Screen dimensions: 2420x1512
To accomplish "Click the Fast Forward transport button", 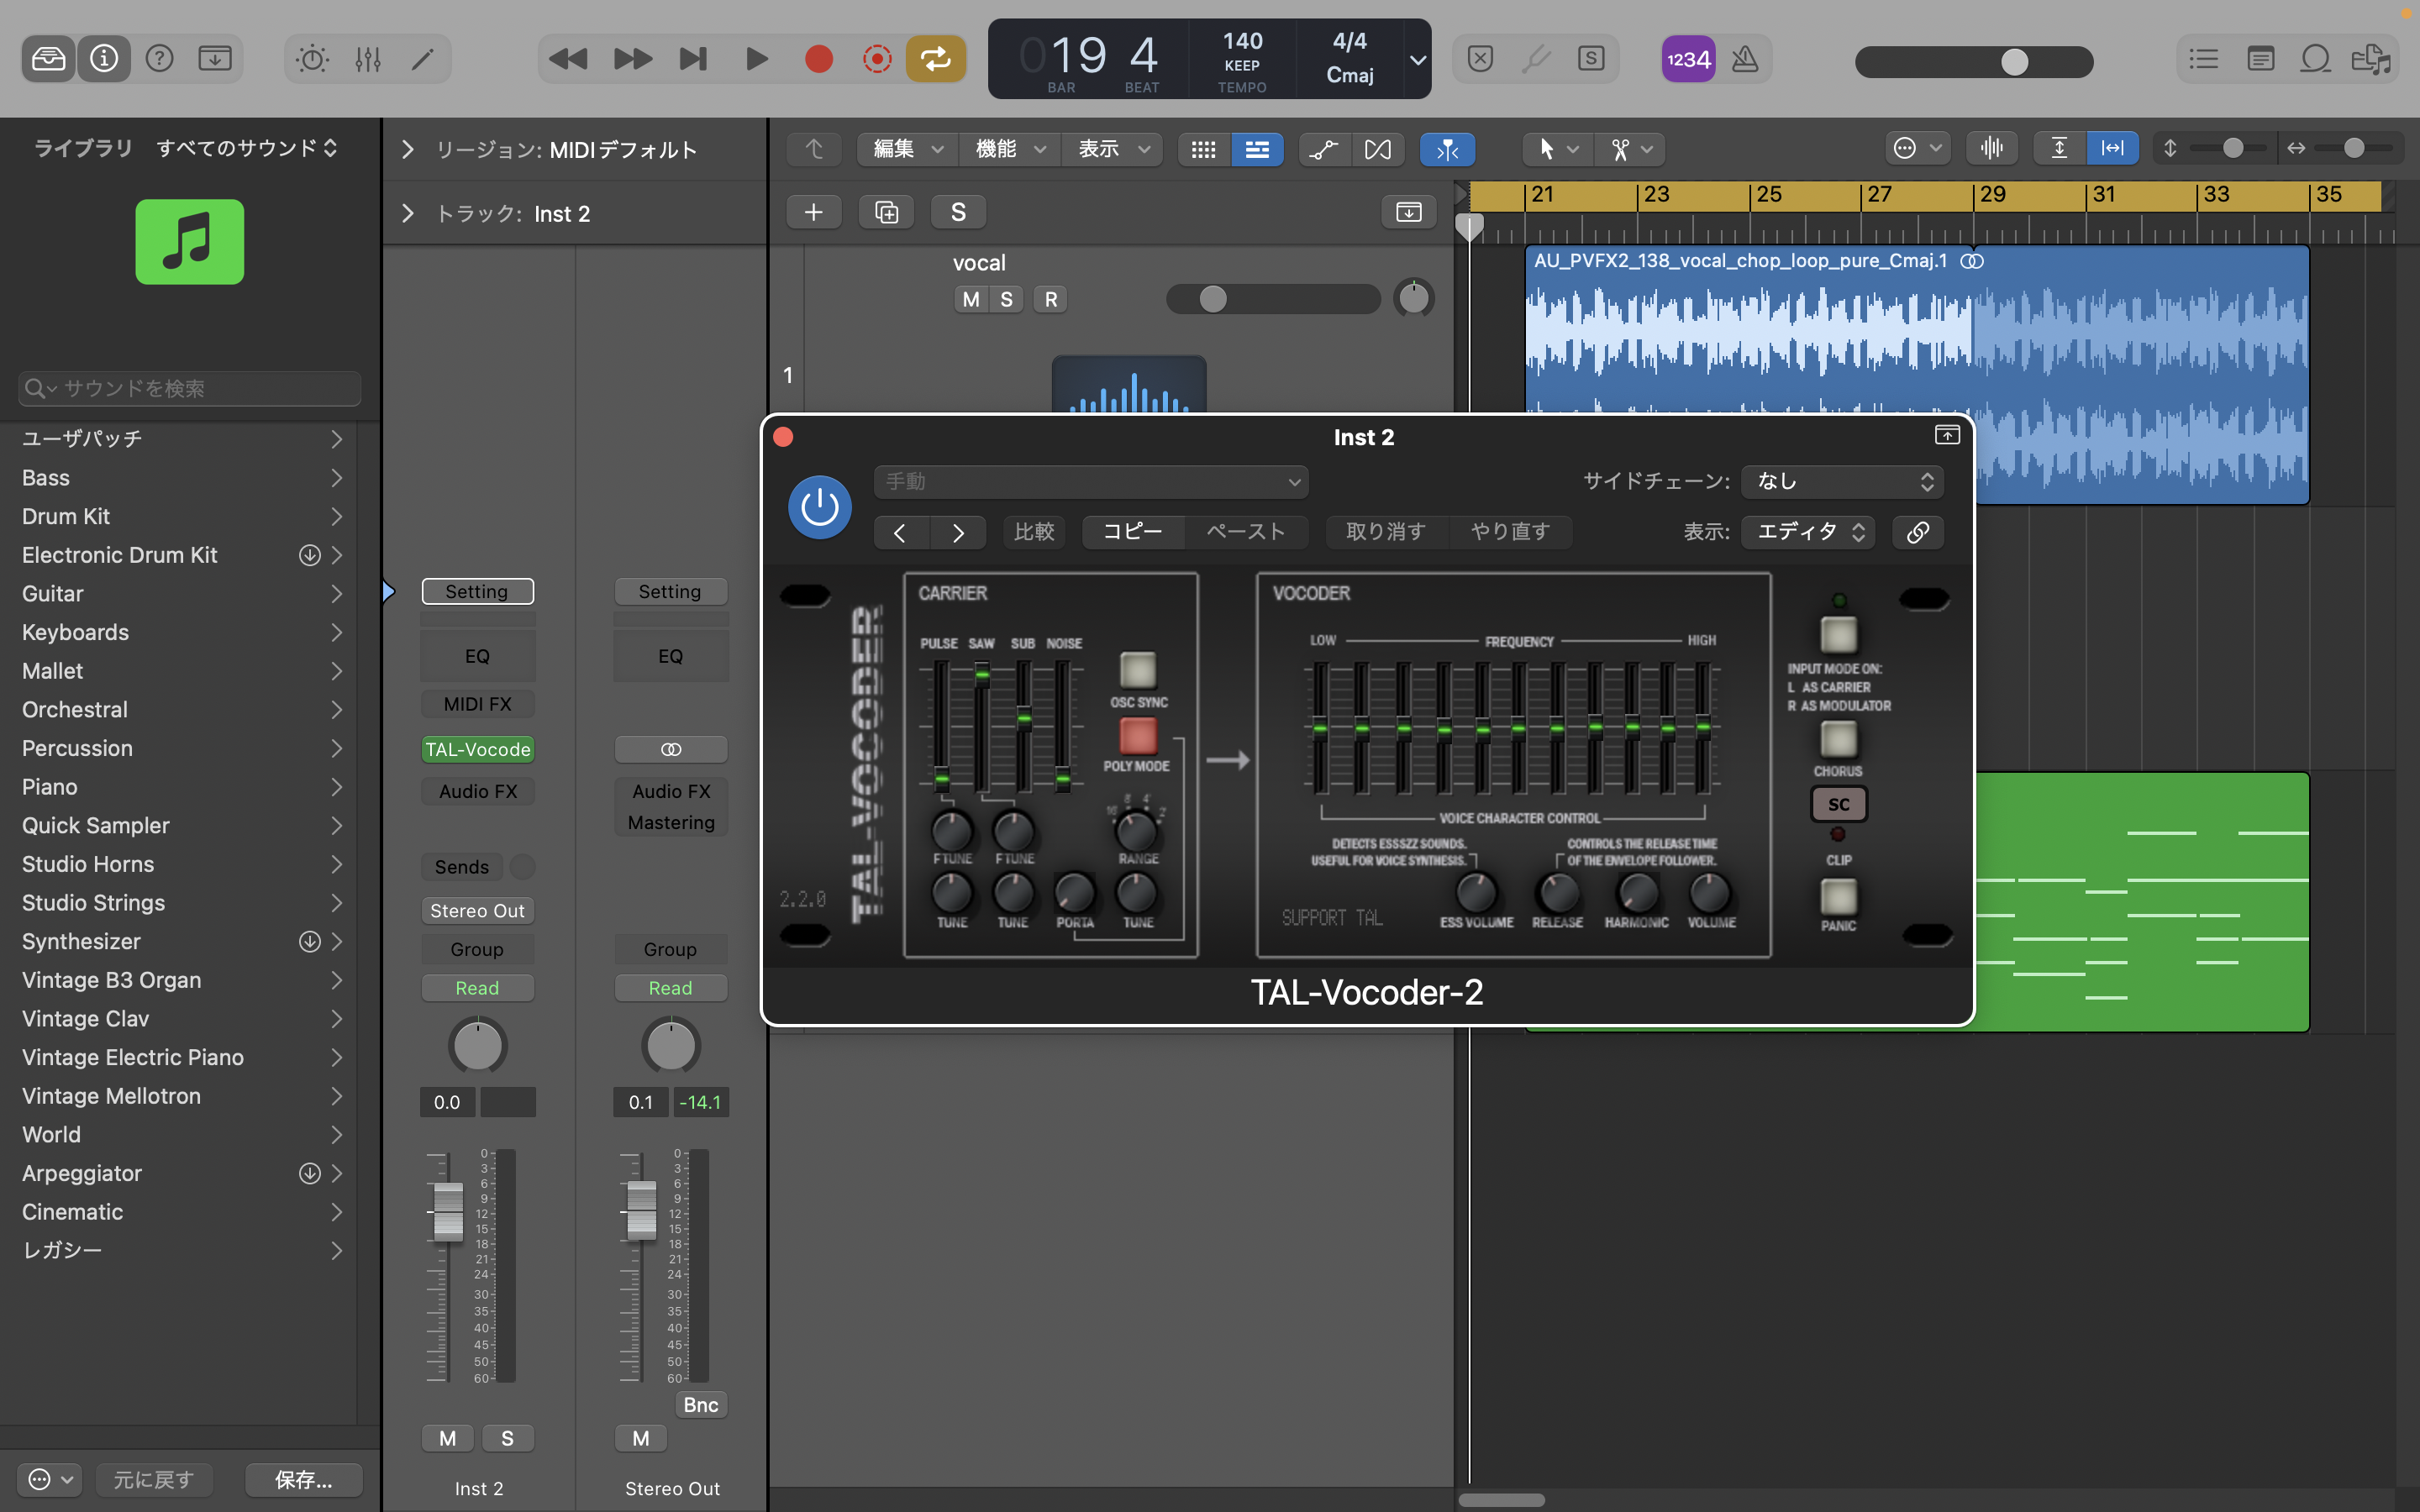I will (632, 59).
